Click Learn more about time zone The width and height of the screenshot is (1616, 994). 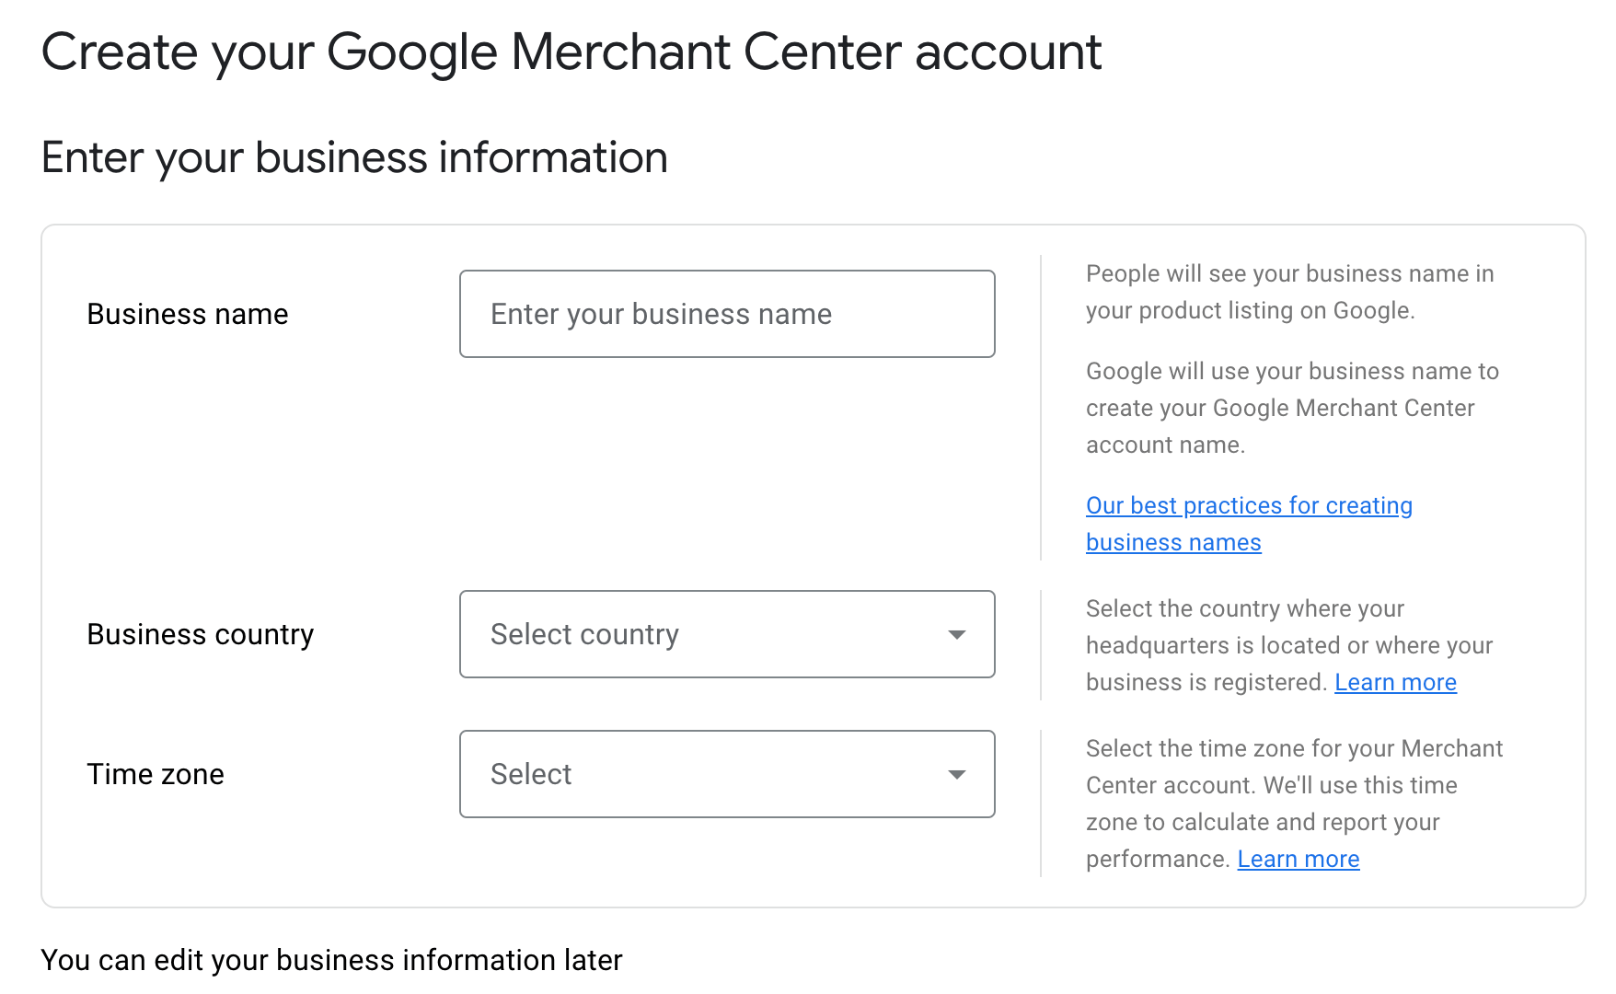(1298, 859)
